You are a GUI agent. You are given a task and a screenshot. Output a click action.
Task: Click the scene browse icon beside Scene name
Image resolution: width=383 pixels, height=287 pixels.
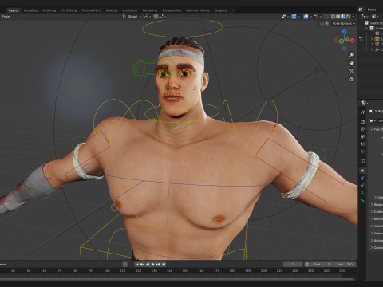coord(361,10)
